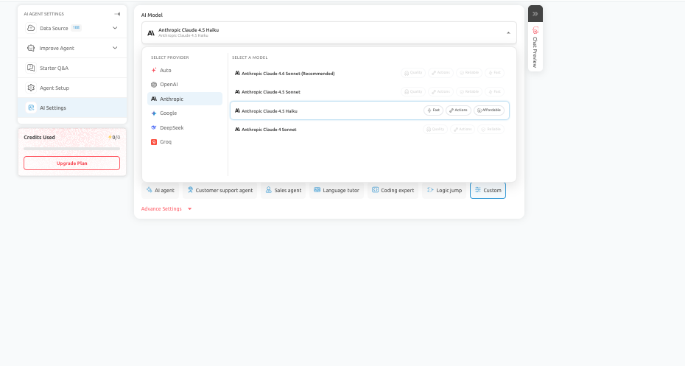Viewport: 685px width, 366px height.
Task: Click the Sales agent person icon
Action: [x=269, y=190]
